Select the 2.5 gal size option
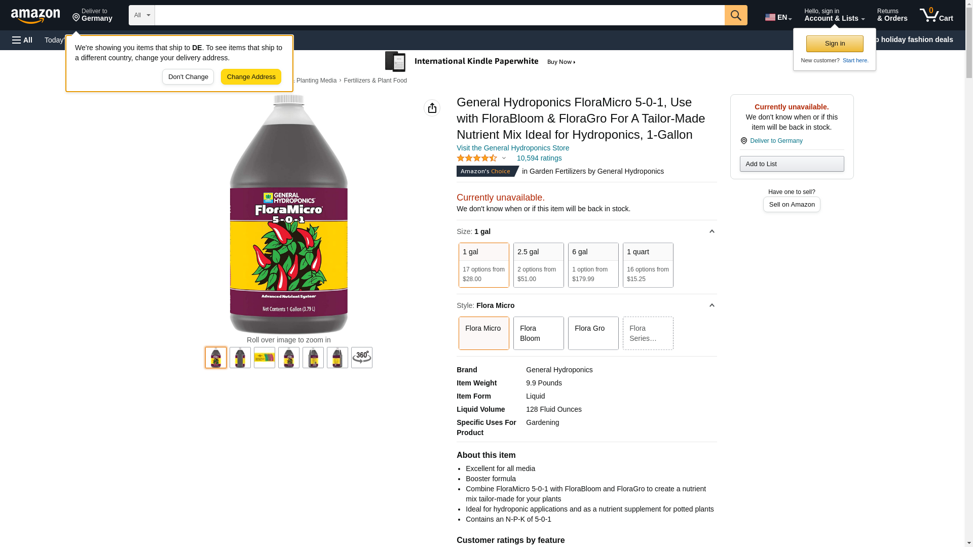This screenshot has width=973, height=547. pyautogui.click(x=539, y=265)
